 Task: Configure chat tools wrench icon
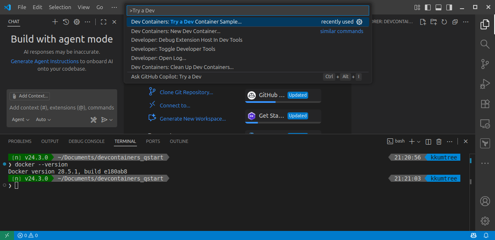[x=93, y=119]
